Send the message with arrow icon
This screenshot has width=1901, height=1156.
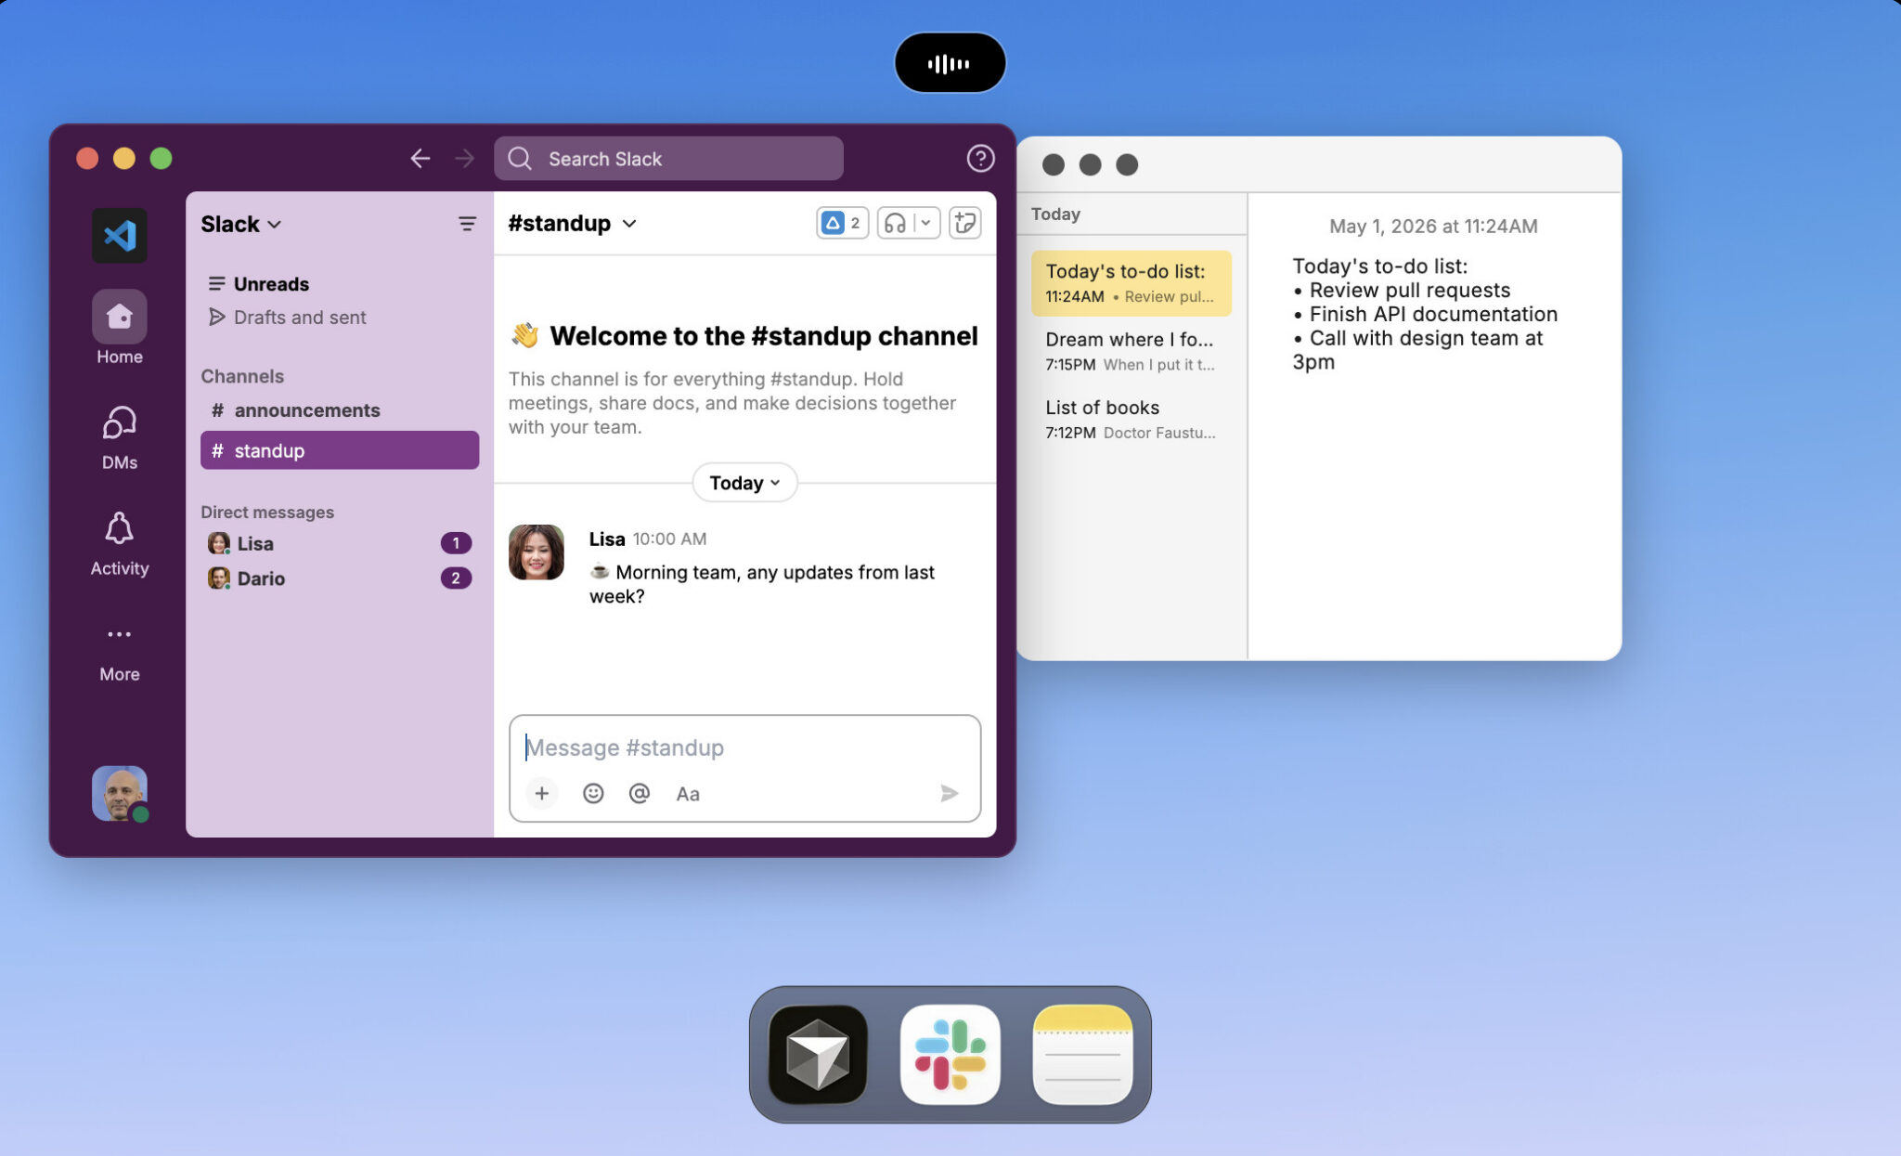(x=949, y=793)
